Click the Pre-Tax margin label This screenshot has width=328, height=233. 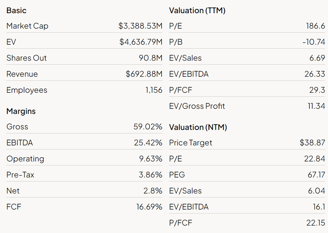pyautogui.click(x=20, y=175)
